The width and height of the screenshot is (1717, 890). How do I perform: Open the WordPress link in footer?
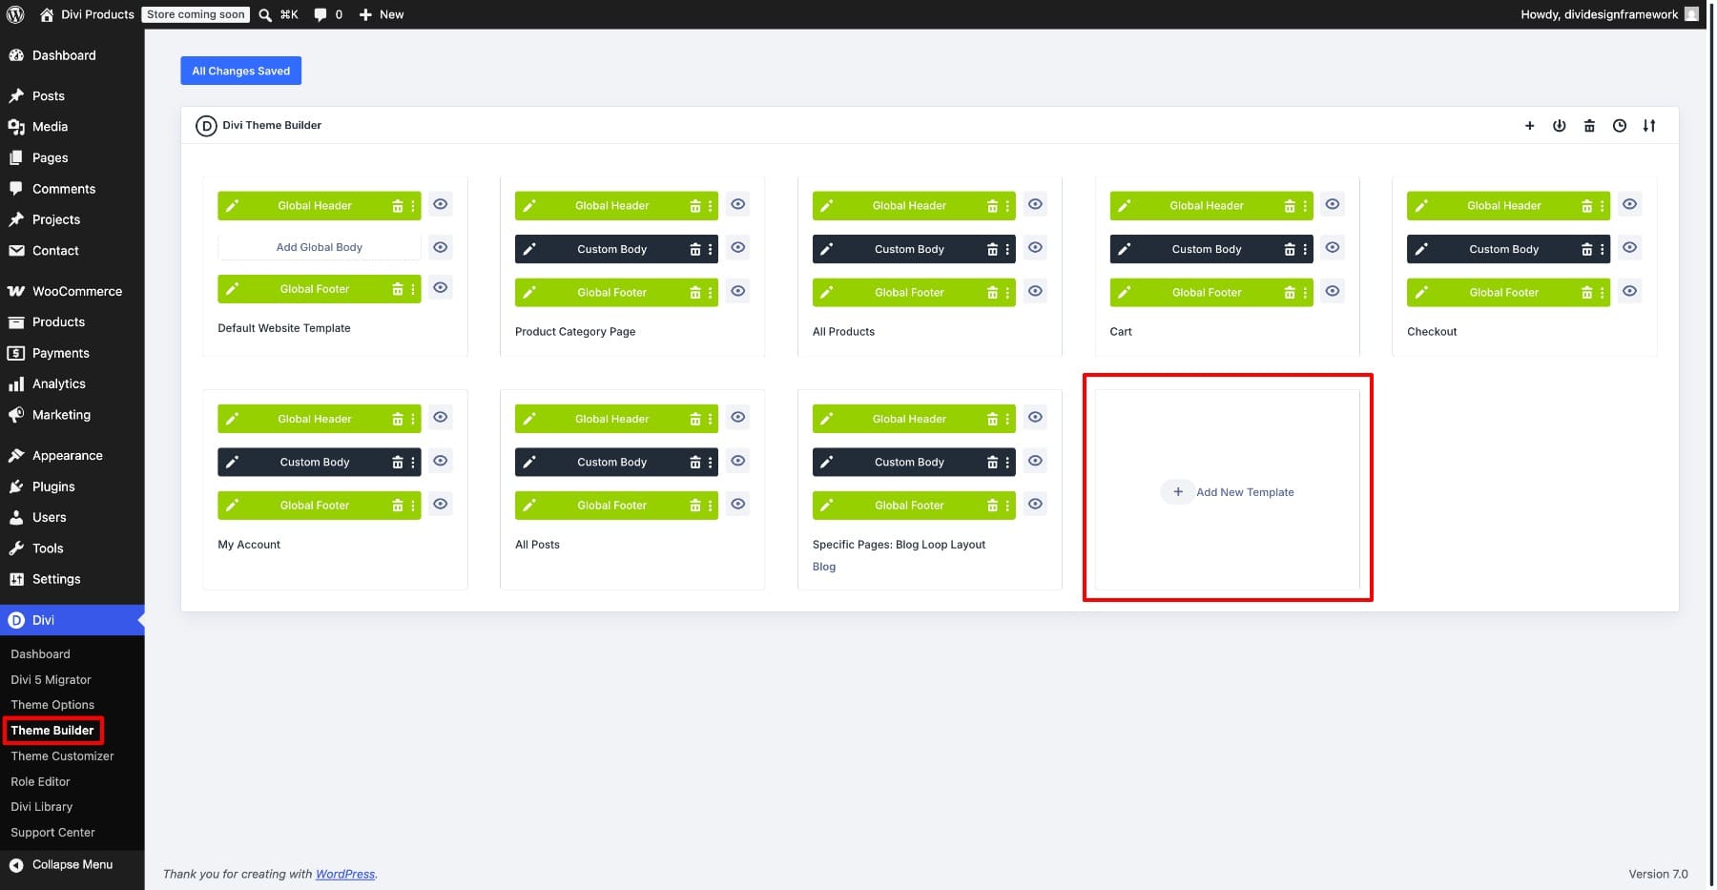click(345, 874)
